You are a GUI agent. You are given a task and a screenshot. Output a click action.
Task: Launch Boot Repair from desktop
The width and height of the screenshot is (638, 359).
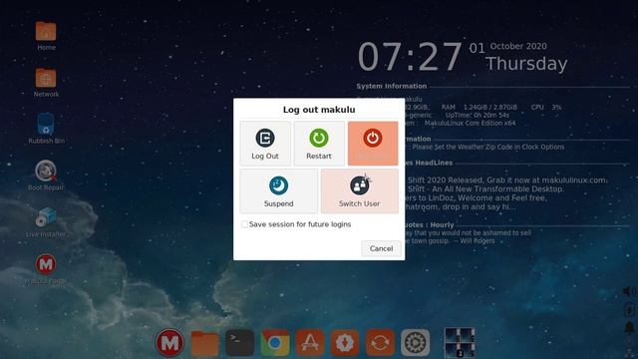point(46,176)
